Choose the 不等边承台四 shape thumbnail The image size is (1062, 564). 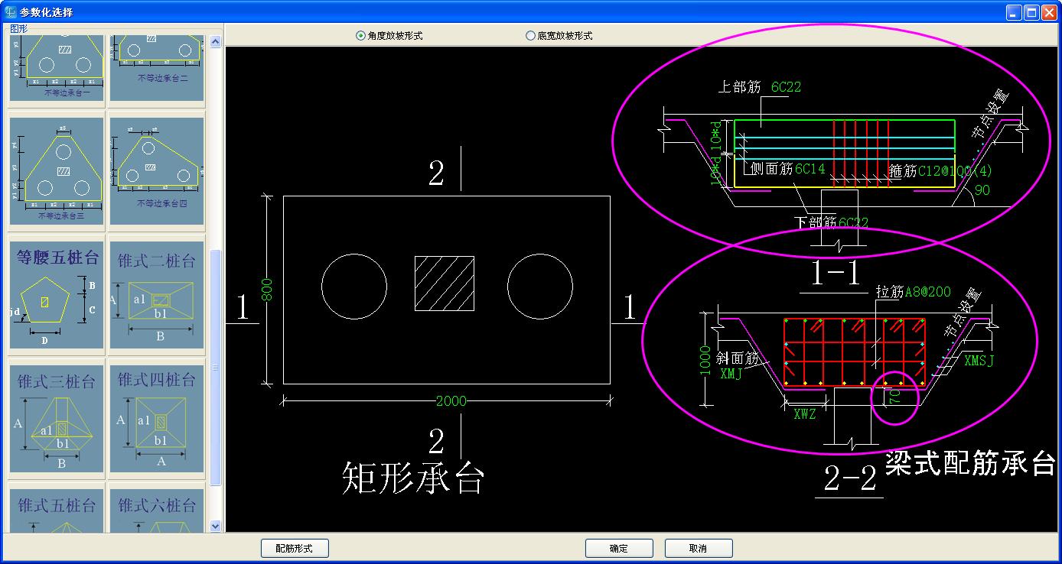pos(157,170)
